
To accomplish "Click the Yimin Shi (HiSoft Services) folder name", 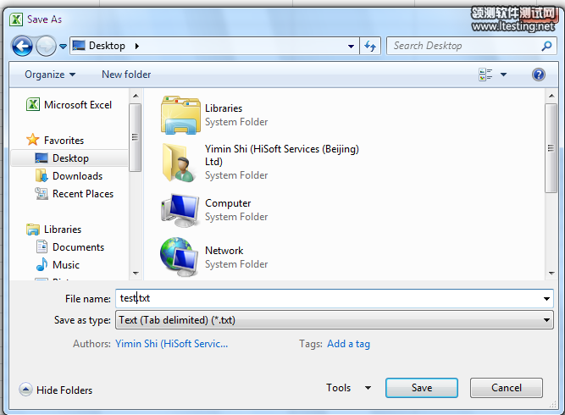I will [x=282, y=155].
